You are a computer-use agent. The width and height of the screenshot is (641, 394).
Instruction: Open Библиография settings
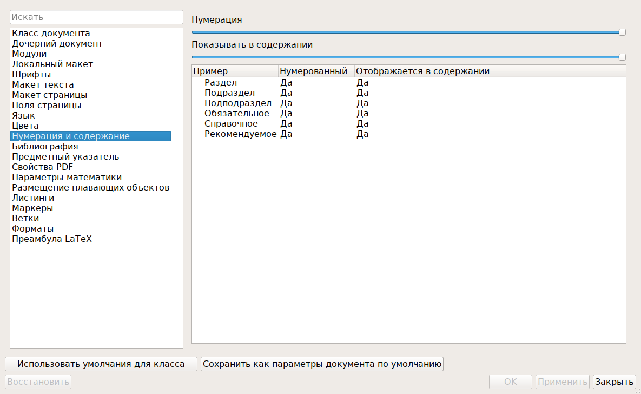(90, 147)
